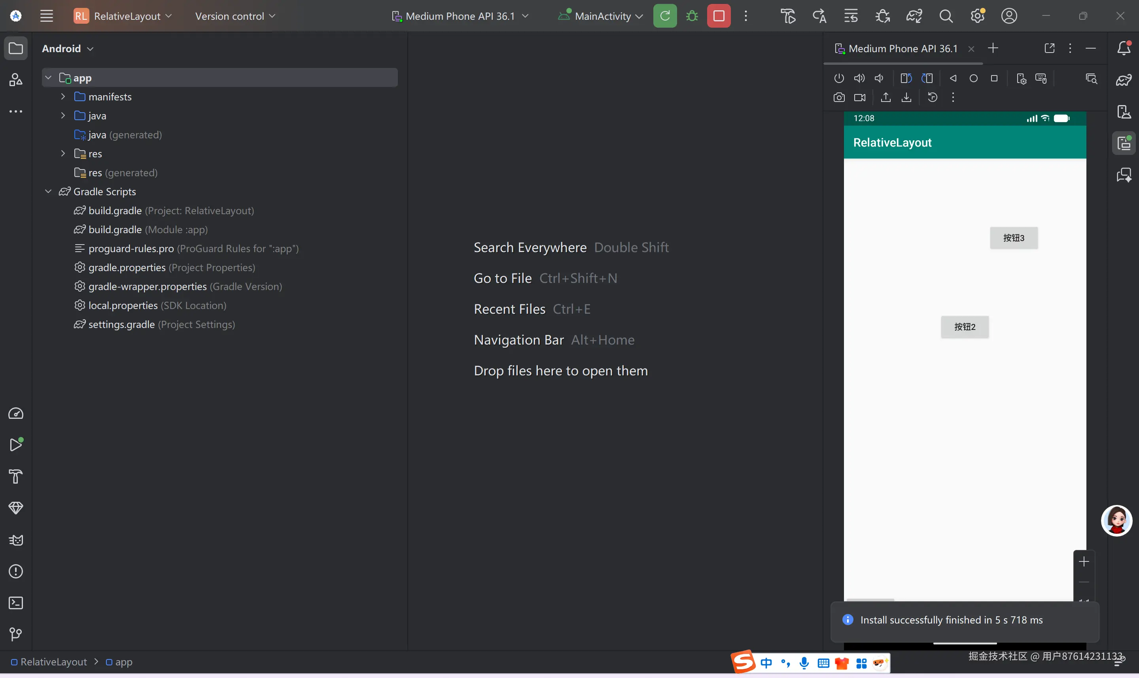The height and width of the screenshot is (678, 1139).
Task: Open build.gradle (Module :app) file
Action: (115, 229)
